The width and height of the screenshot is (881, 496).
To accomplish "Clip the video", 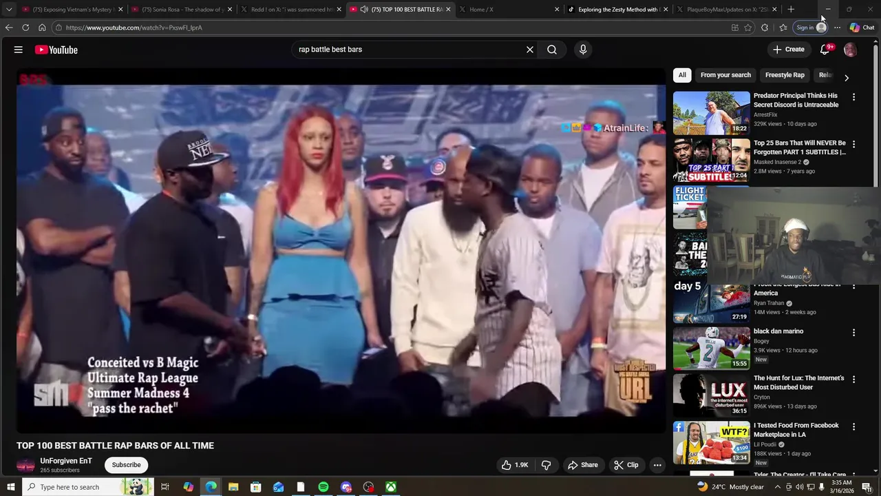I will click(626, 465).
